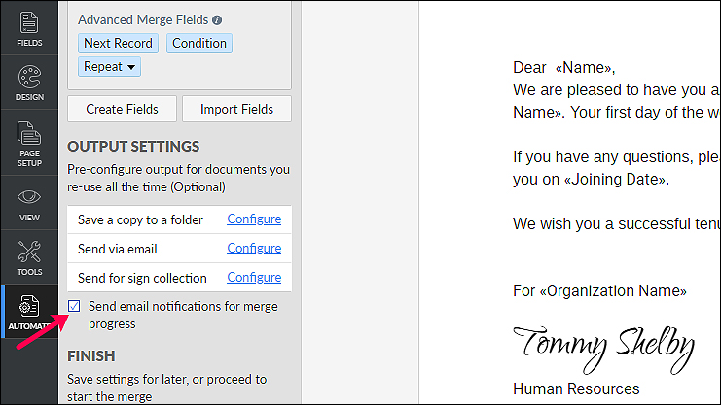Select the Automate sidebar icon
The height and width of the screenshot is (405, 721).
pos(29,312)
